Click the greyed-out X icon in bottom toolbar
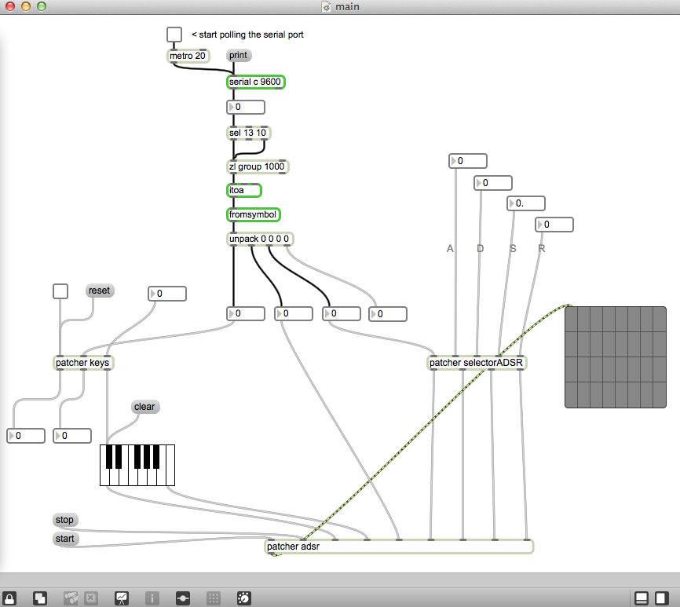The image size is (680, 607). [90, 598]
